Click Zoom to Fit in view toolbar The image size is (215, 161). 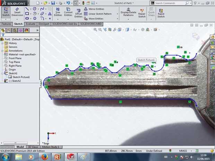(x=95, y=29)
